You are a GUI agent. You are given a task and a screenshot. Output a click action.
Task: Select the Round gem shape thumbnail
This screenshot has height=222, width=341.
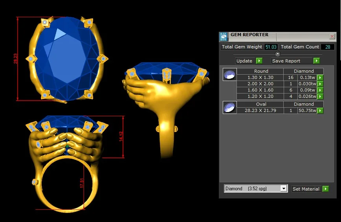click(229, 75)
